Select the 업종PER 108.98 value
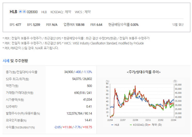The width and height of the screenshot is (192, 137). point(74,25)
